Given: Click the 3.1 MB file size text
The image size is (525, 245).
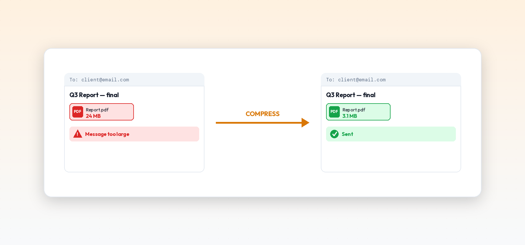Looking at the screenshot, I should coord(350,116).
